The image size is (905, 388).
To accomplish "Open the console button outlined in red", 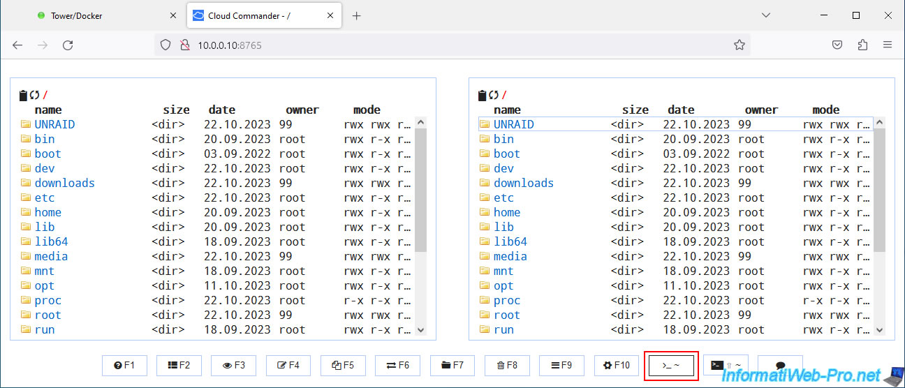I will tap(670, 366).
